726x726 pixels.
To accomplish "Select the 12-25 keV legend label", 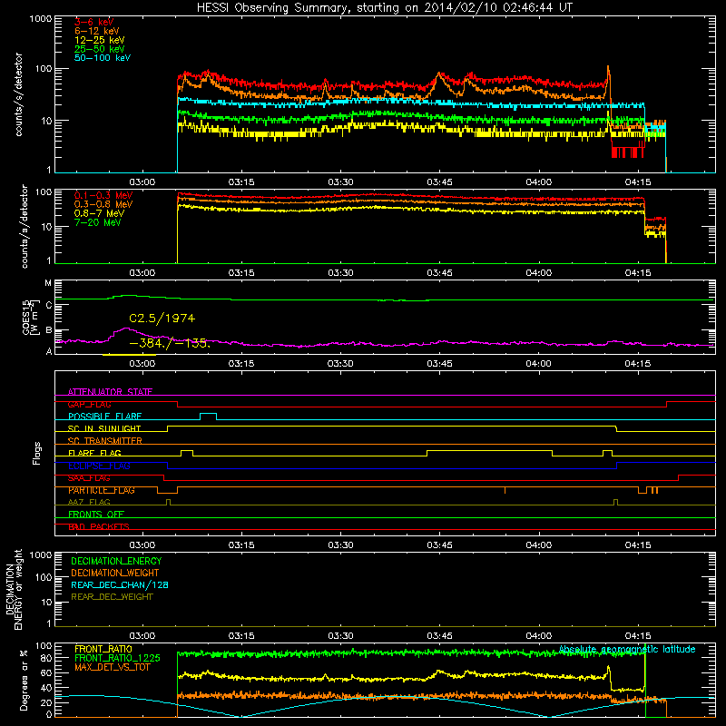I will point(99,40).
